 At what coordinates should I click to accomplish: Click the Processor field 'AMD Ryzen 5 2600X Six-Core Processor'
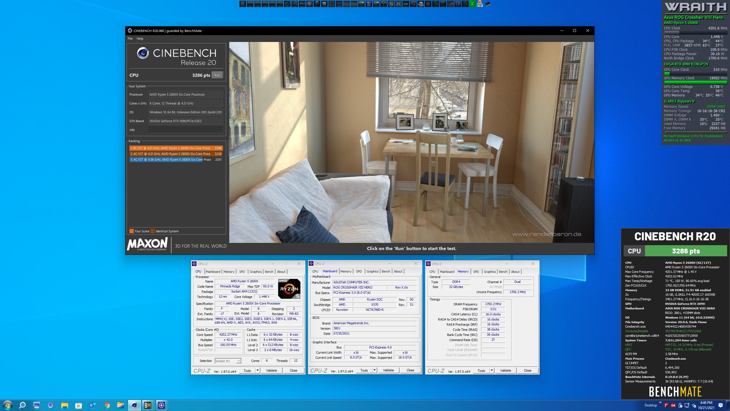(x=186, y=94)
